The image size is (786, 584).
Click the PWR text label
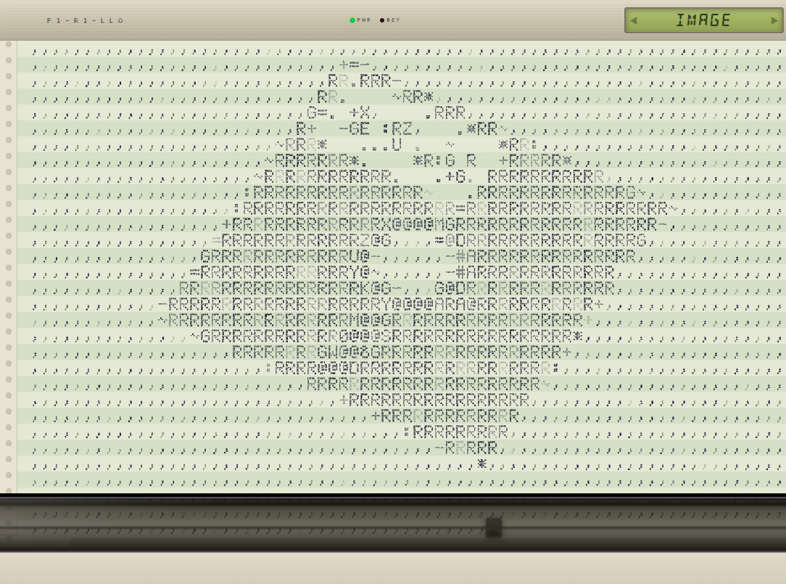point(364,20)
